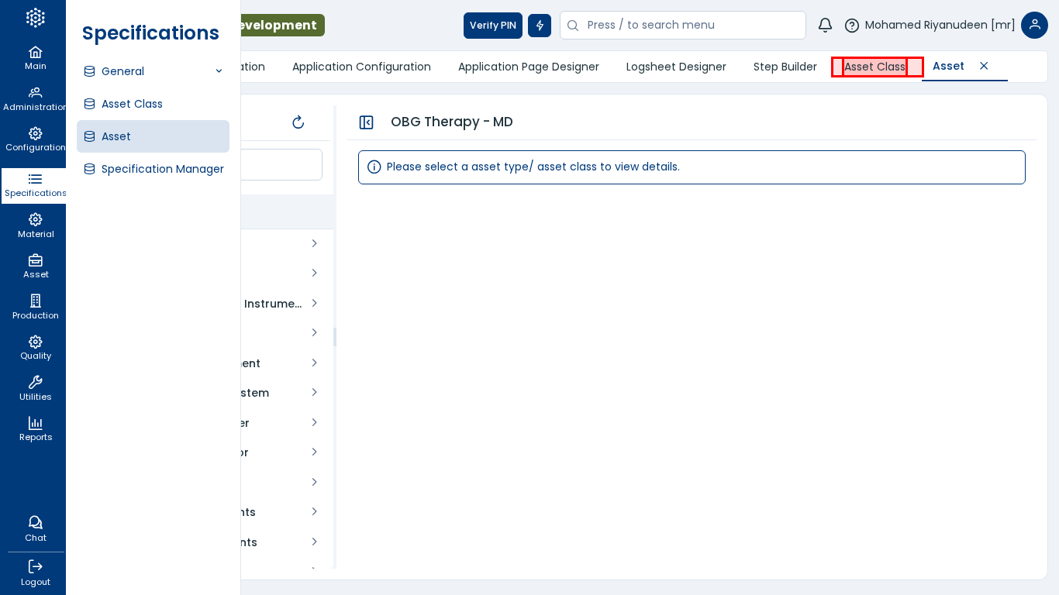Collapse the side panel beside OBG Therapy
This screenshot has height=595, width=1059.
tap(367, 122)
